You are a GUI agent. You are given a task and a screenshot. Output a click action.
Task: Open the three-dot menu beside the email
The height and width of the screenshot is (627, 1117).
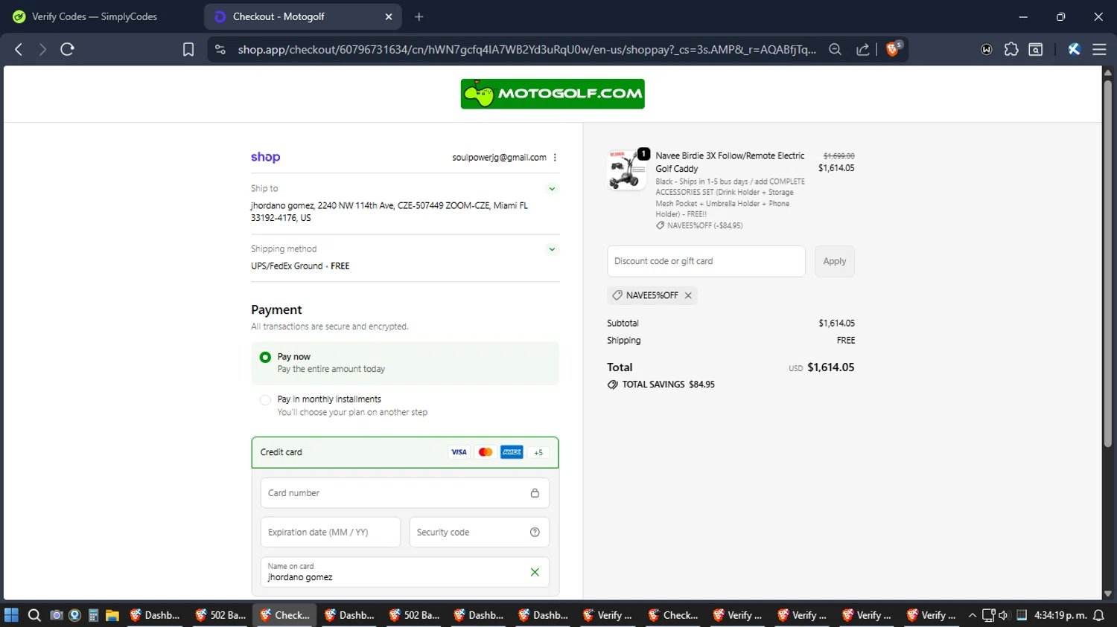pyautogui.click(x=555, y=158)
